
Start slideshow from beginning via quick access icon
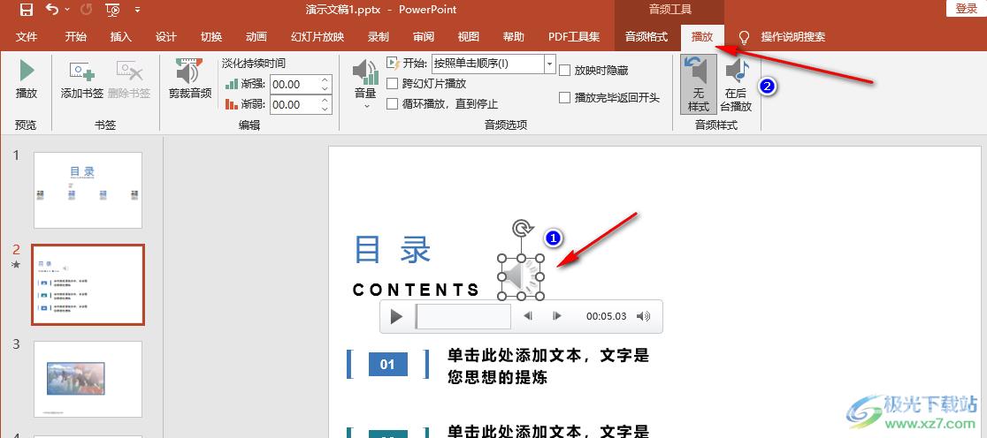113,10
